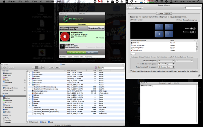Click Users in the Finder path bar

[43, 122]
